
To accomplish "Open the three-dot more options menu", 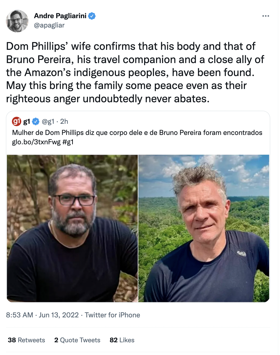I will pyautogui.click(x=265, y=16).
